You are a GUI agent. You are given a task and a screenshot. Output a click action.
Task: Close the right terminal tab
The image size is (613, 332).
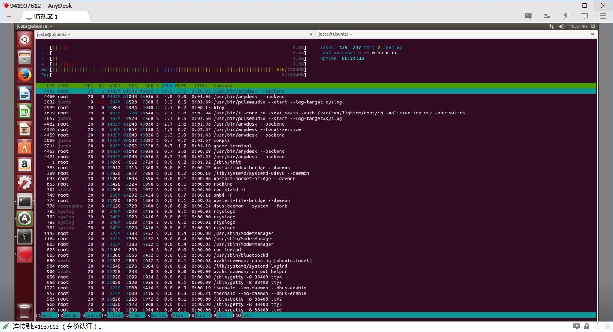[x=592, y=34]
